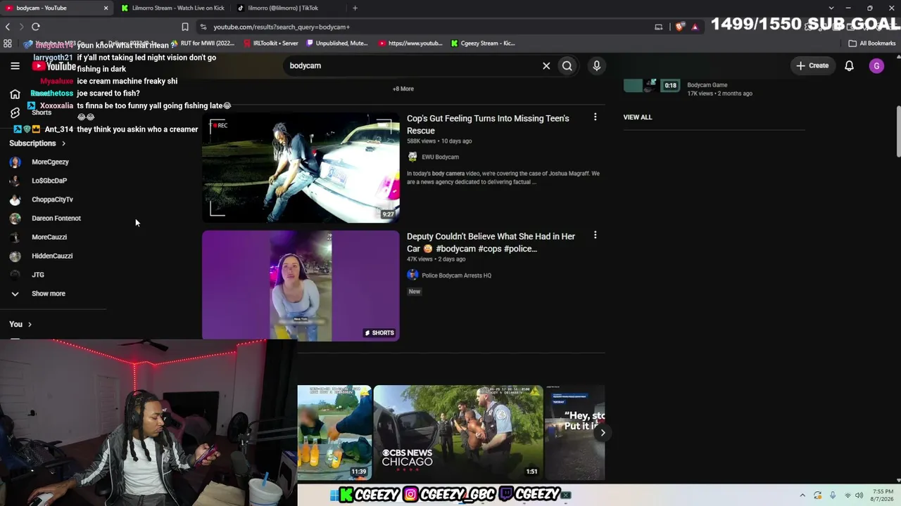Clear the bodycam search query

pyautogui.click(x=546, y=66)
